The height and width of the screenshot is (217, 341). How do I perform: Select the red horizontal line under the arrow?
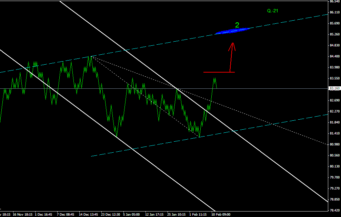(219, 72)
